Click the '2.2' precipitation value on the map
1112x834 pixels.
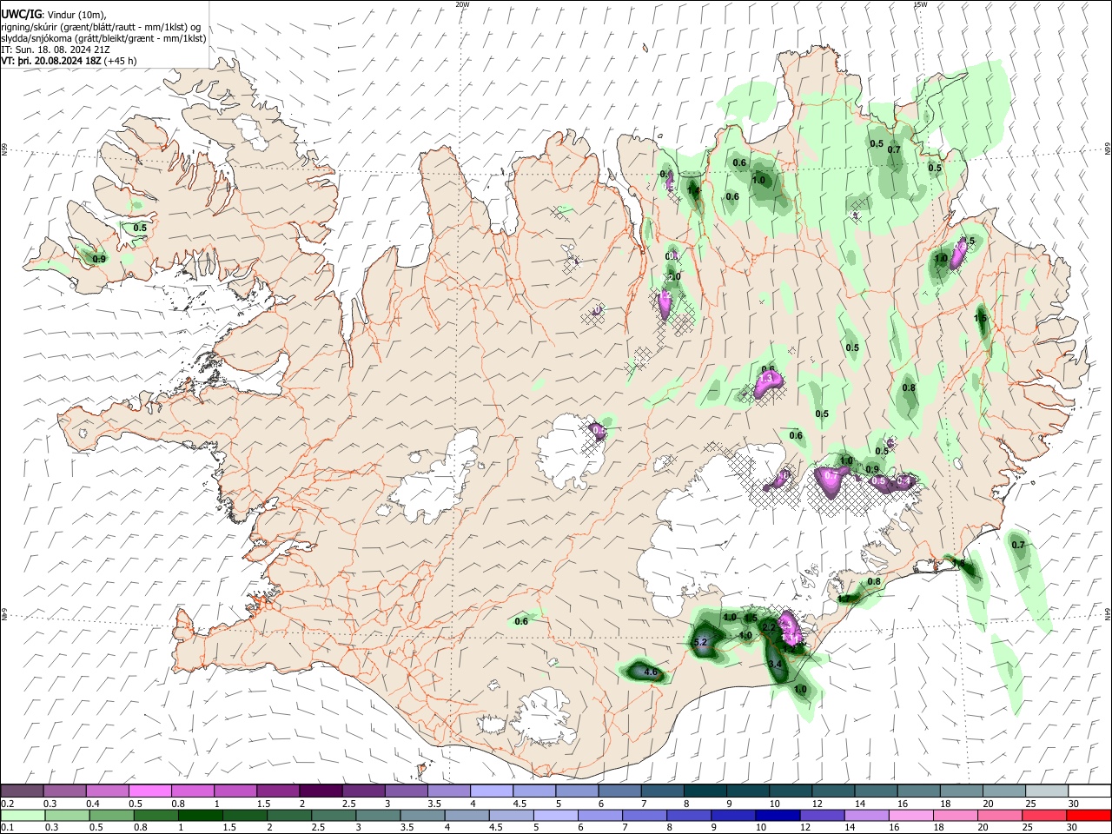(x=768, y=627)
